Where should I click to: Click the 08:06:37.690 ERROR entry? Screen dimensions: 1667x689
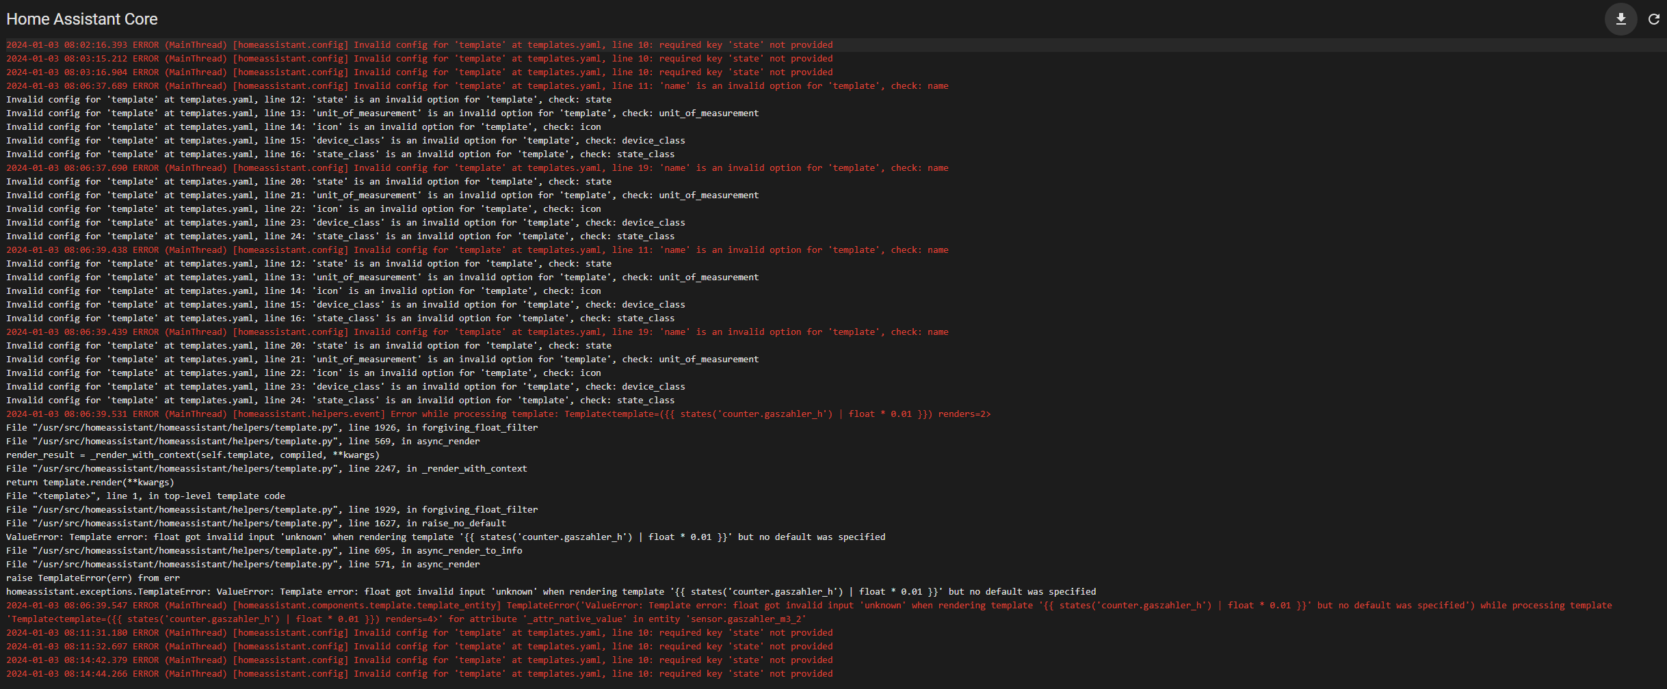click(x=477, y=168)
